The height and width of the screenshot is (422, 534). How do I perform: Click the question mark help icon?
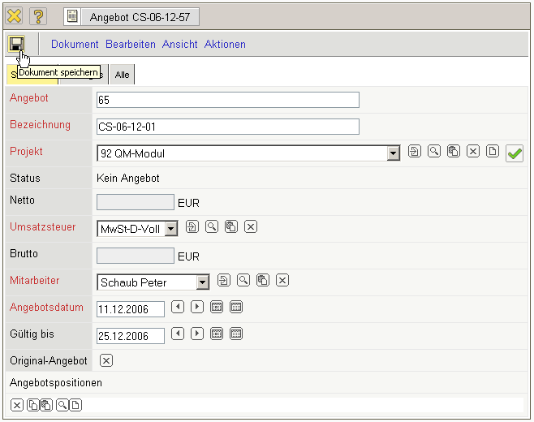coord(38,16)
